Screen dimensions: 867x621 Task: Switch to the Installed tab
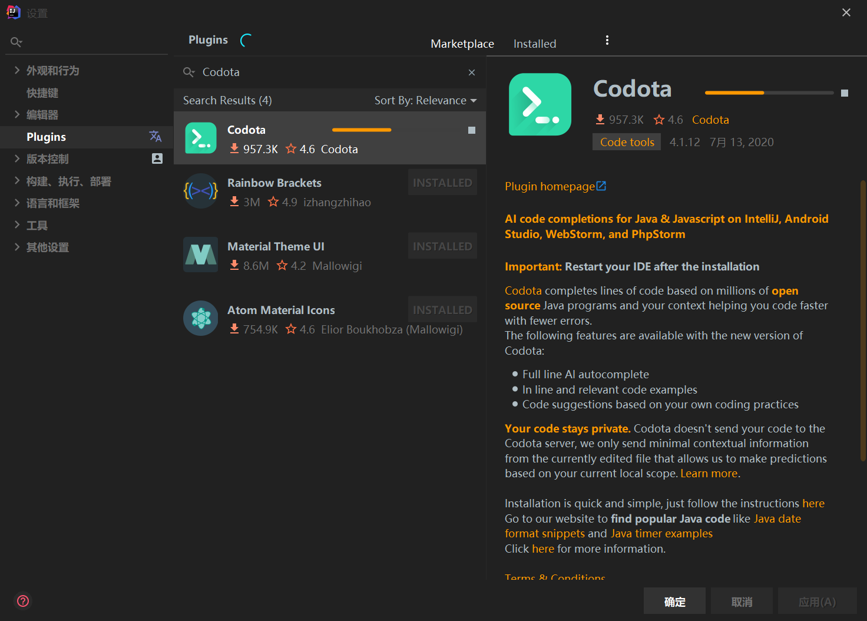[x=535, y=44]
